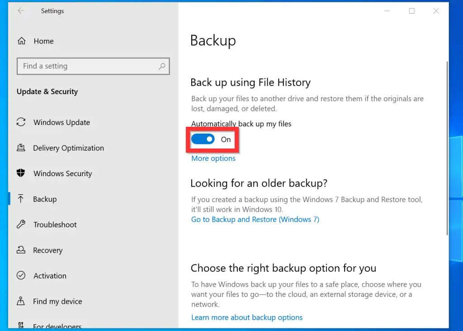Open Delivery Optimization settings
Viewport: 463px width, 331px height.
point(21,148)
